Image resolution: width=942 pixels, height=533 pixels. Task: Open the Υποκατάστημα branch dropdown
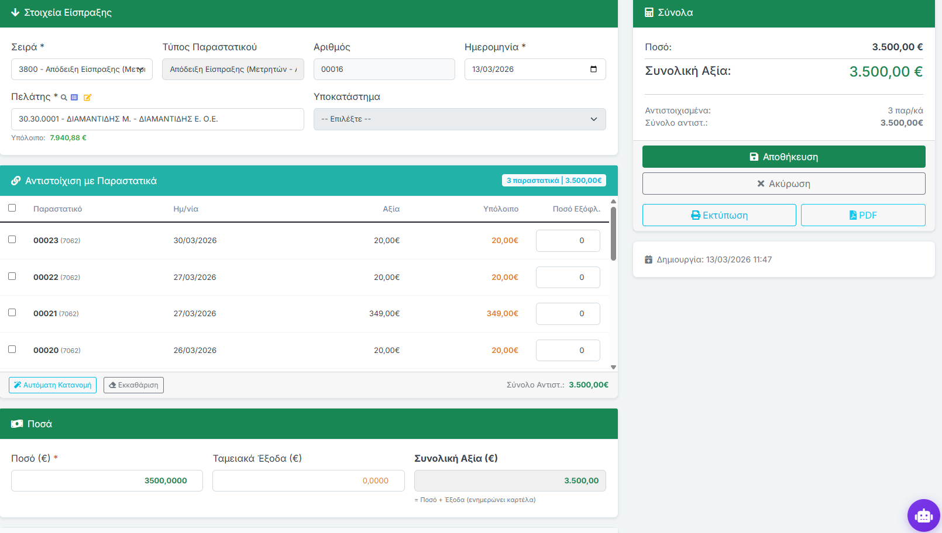[460, 119]
